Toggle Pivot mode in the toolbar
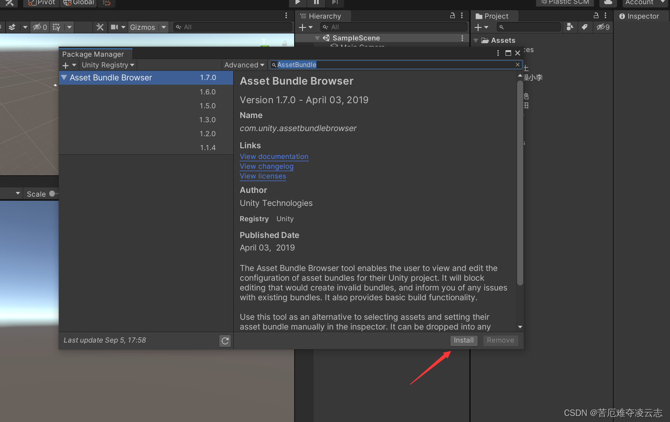Screen dimensions: 670x422 tap(41, 2)
